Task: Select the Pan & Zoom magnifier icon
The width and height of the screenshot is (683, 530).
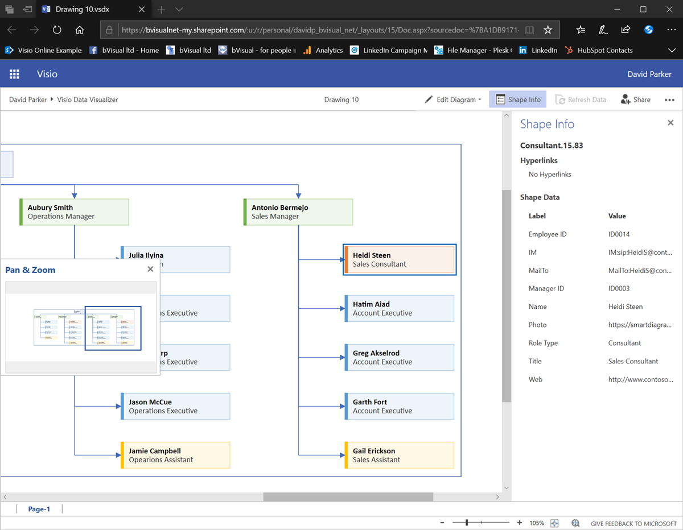Action: point(575,523)
